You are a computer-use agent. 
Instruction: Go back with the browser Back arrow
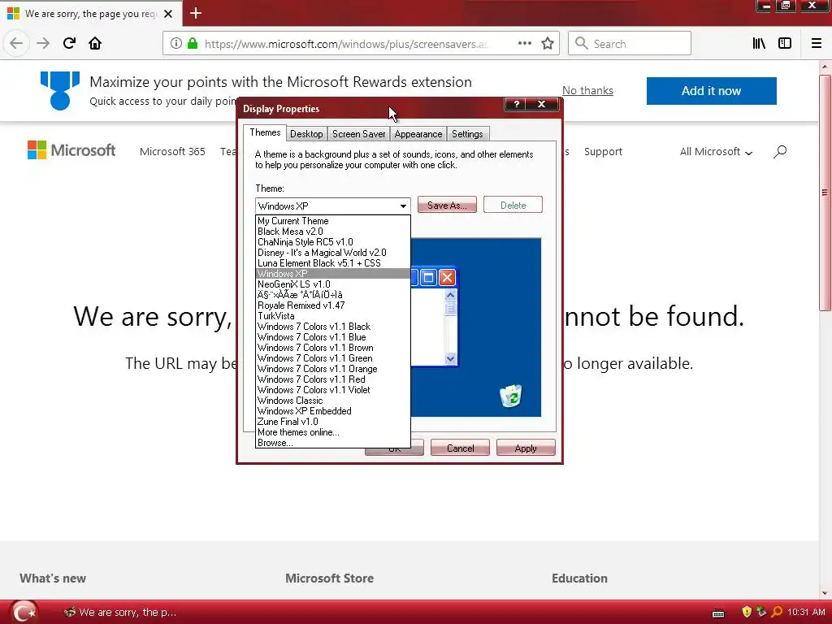[x=16, y=44]
